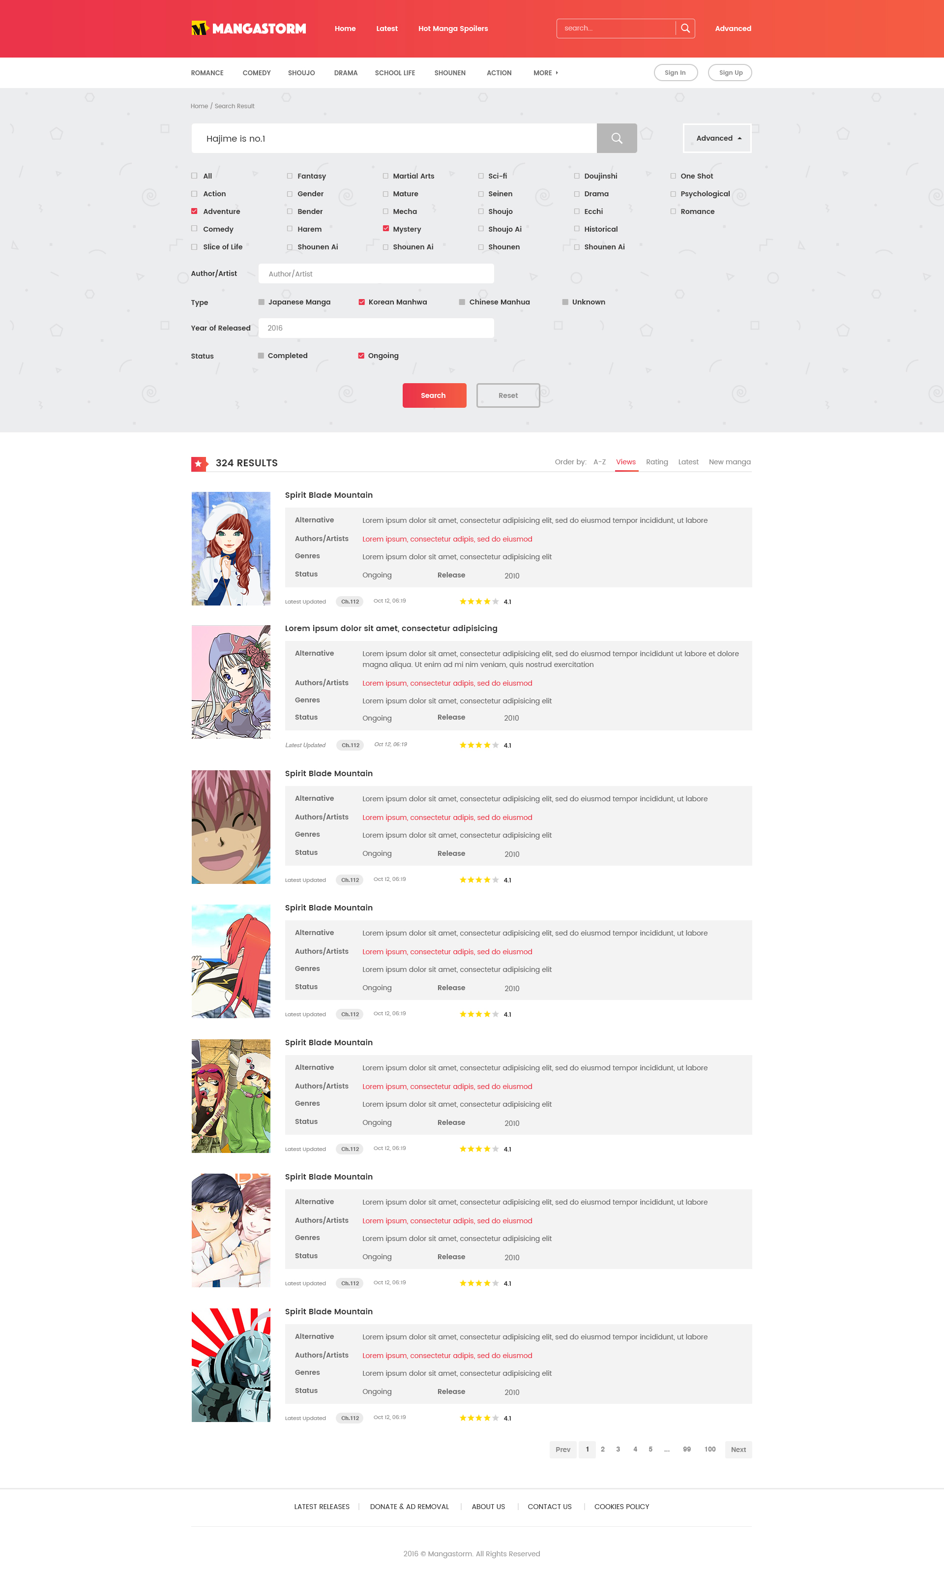
Task: Click the Ch.112 badge on first result
Action: coord(349,601)
